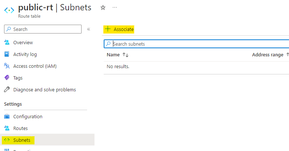Screen dimensions: 289x151
Task: Click the Overview icon in sidebar
Action: pos(7,43)
